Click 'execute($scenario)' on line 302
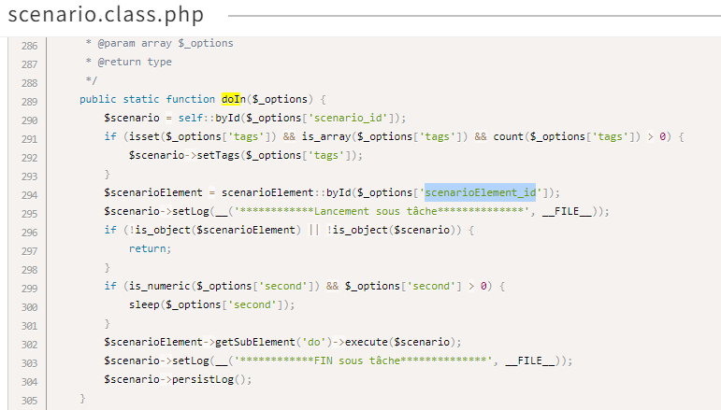 (x=400, y=342)
